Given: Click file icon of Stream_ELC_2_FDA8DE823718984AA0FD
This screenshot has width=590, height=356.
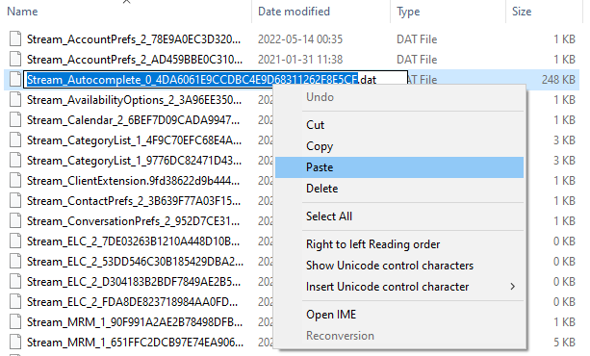Looking at the screenshot, I should coord(15,302).
